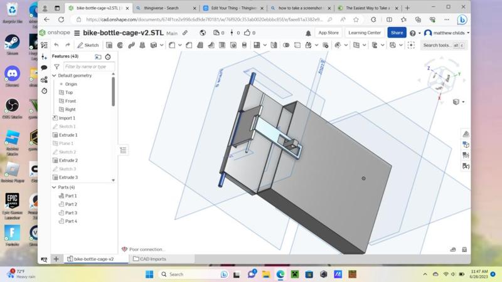Open the Plane tool dropdown arrow
Viewport: 502px width, 282px height.
coord(365,45)
